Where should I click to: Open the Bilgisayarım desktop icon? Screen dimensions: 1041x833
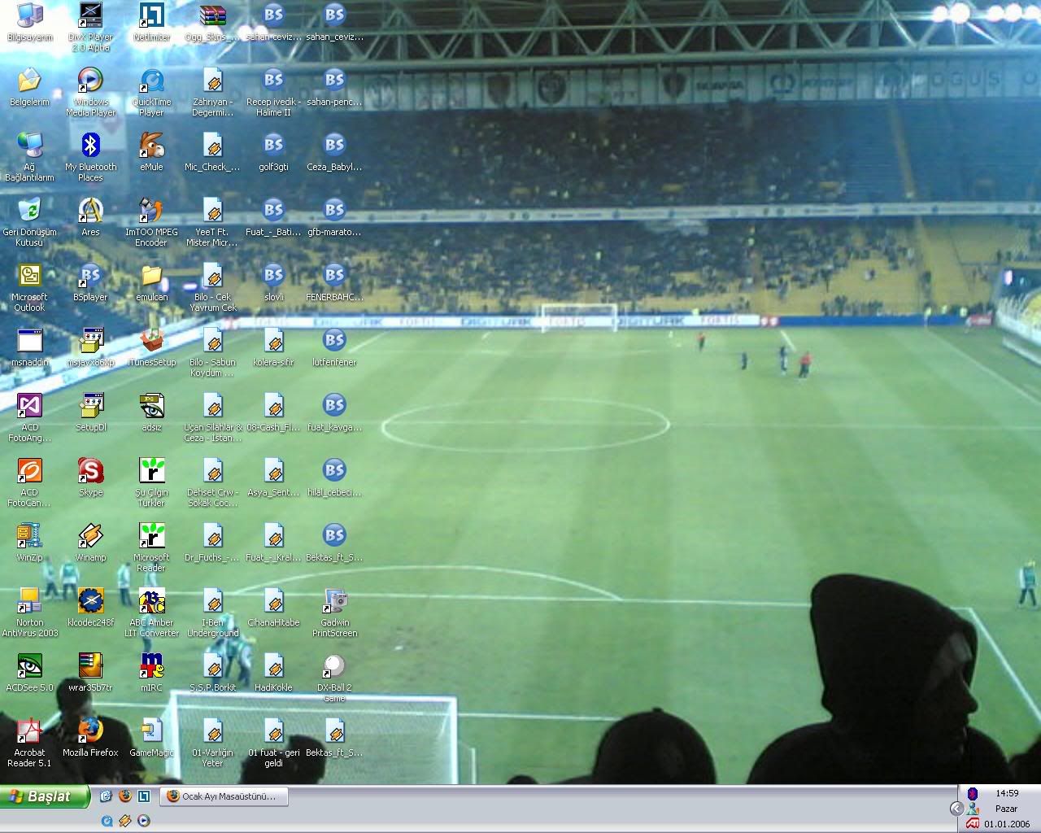29,16
